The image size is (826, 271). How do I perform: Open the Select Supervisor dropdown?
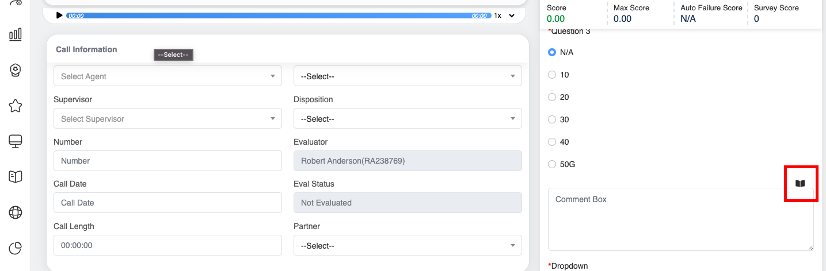168,119
